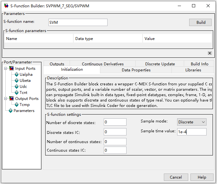Viewport: 217px width, 184px height.
Task: Close the S-function parameters panel
Action: 209,53
